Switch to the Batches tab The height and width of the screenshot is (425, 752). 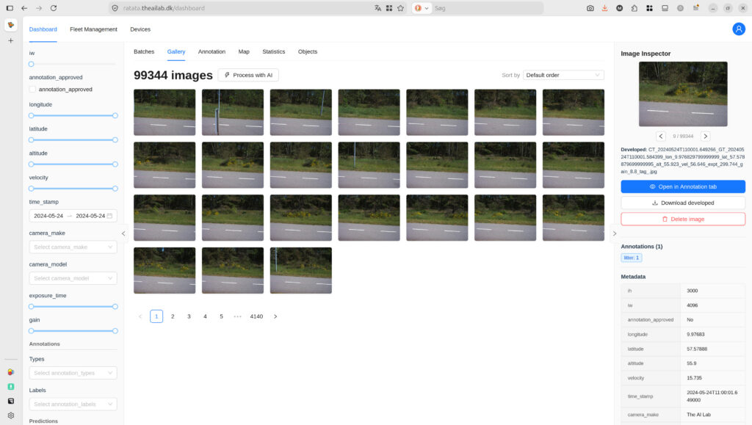coord(144,51)
